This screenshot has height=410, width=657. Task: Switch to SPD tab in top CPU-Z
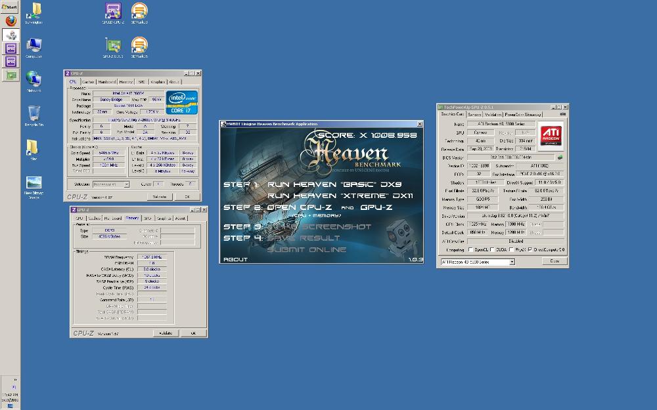(142, 82)
